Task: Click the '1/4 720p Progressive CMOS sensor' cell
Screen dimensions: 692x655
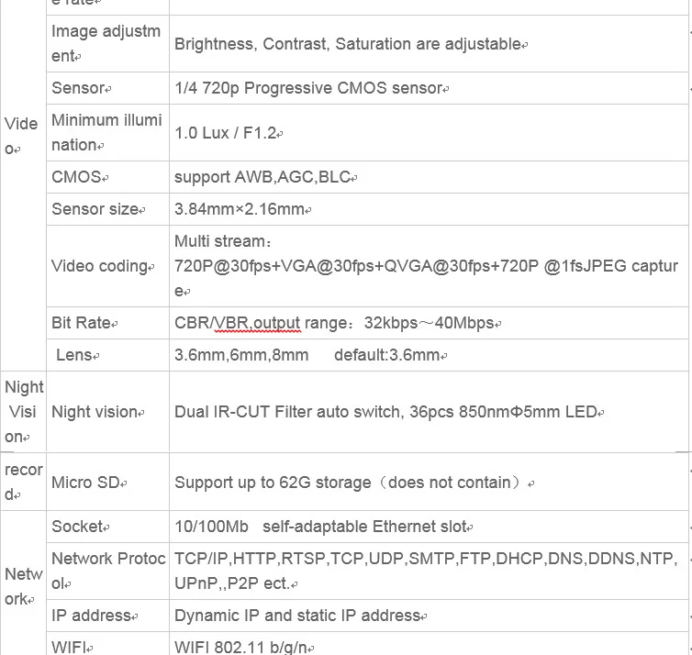Action: pyautogui.click(x=429, y=88)
